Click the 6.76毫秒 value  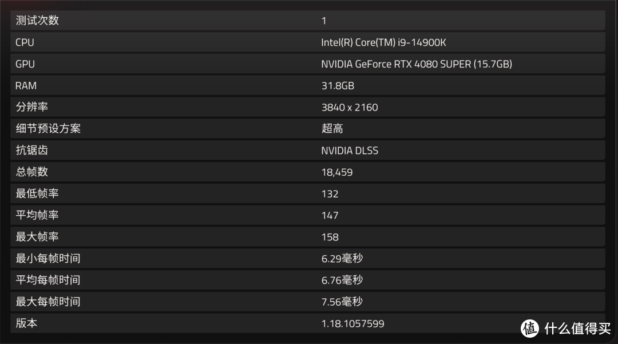click(342, 280)
